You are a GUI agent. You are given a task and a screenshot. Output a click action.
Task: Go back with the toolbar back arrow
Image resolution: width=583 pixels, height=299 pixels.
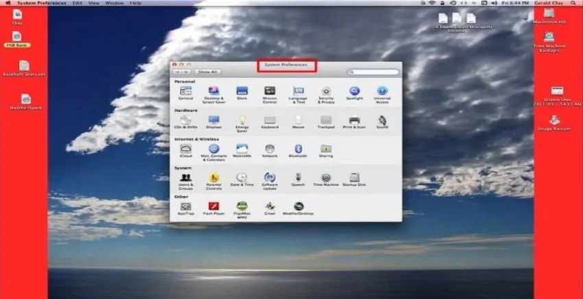[178, 72]
